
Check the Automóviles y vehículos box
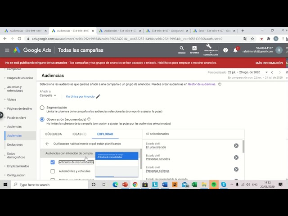coord(53,171)
